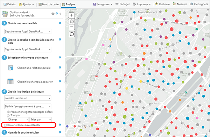This screenshot has height=137, width=210.
Task: Click the Joindre les entités tool icon
Action: [5, 14]
